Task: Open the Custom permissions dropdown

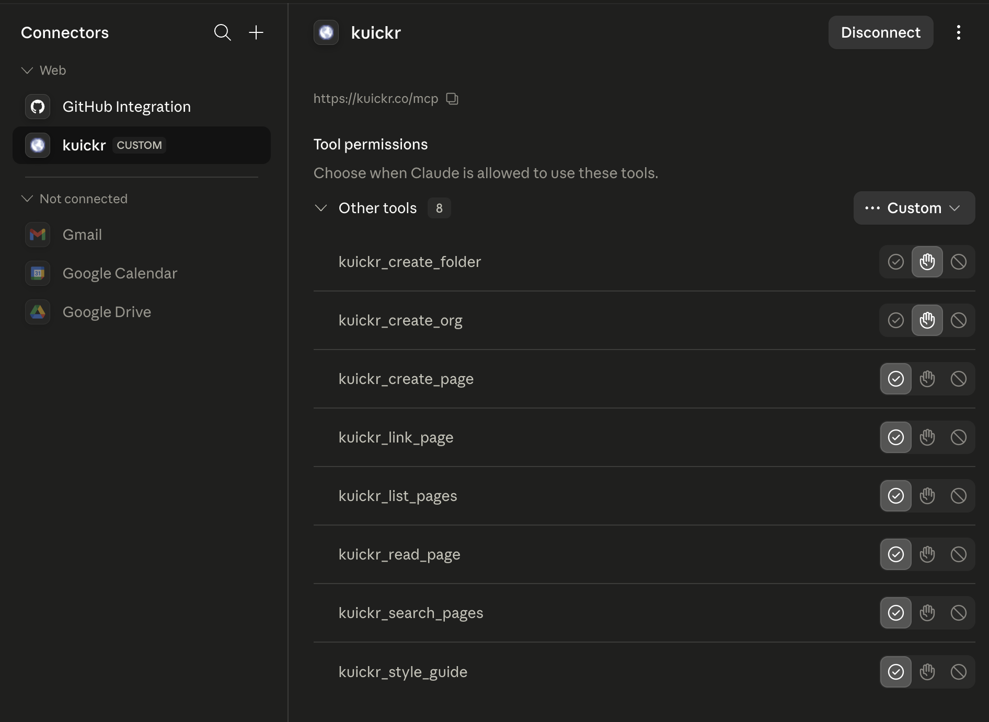Action: pyautogui.click(x=914, y=208)
